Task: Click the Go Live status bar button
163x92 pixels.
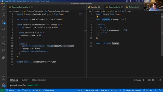Action: pos(148,90)
